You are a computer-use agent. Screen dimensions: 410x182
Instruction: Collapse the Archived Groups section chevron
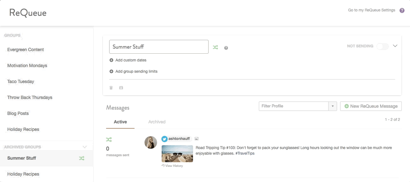[x=84, y=147]
